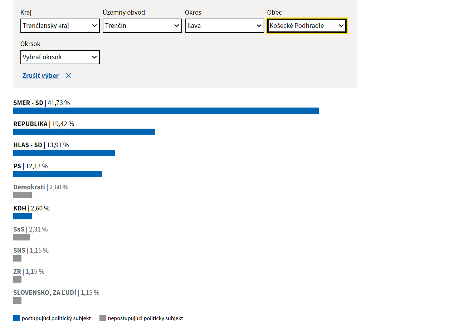Expand the Územný obvod dropdown
Screen dimensions: 455x328
[142, 26]
